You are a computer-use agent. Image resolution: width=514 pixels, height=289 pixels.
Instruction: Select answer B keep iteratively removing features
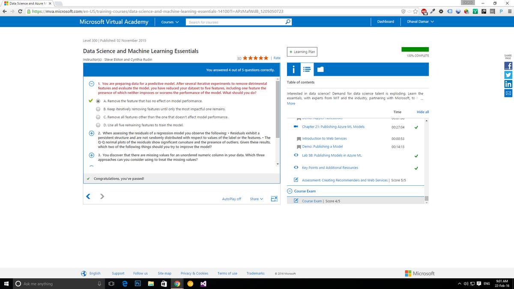tap(99, 109)
